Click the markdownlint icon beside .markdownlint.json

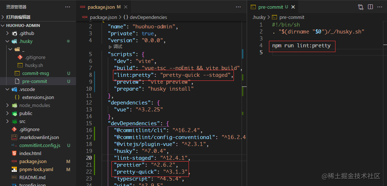(15, 137)
